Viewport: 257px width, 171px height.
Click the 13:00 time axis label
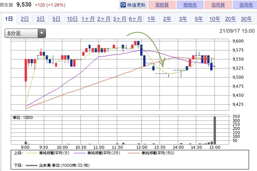pos(142,147)
